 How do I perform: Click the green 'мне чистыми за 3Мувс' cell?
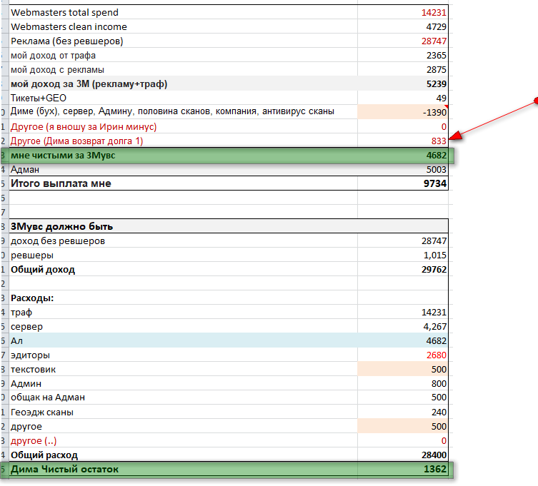[x=64, y=156]
